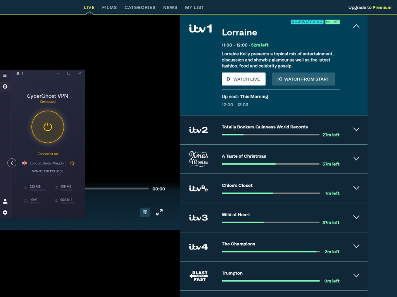Open the MY LIST section
Image resolution: width=397 pixels, height=297 pixels.
point(194,7)
